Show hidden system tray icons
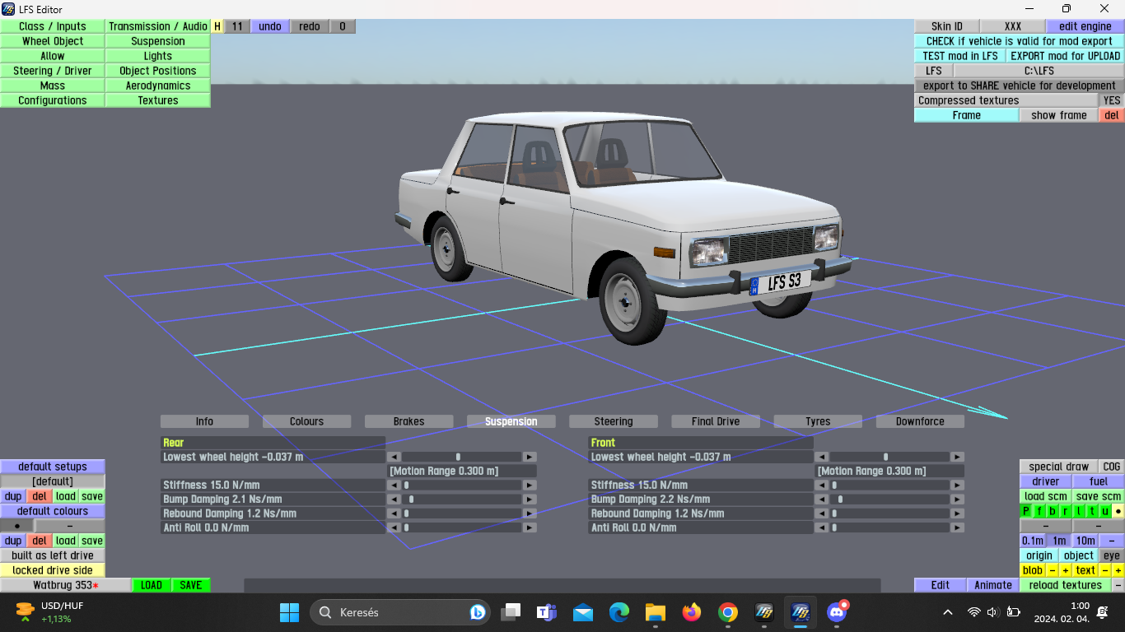Screen dimensions: 1125x632 [948, 612]
